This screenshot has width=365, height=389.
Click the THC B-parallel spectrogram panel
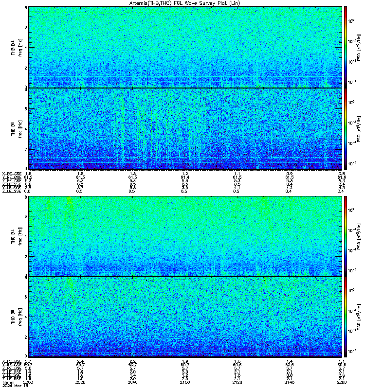point(185,317)
